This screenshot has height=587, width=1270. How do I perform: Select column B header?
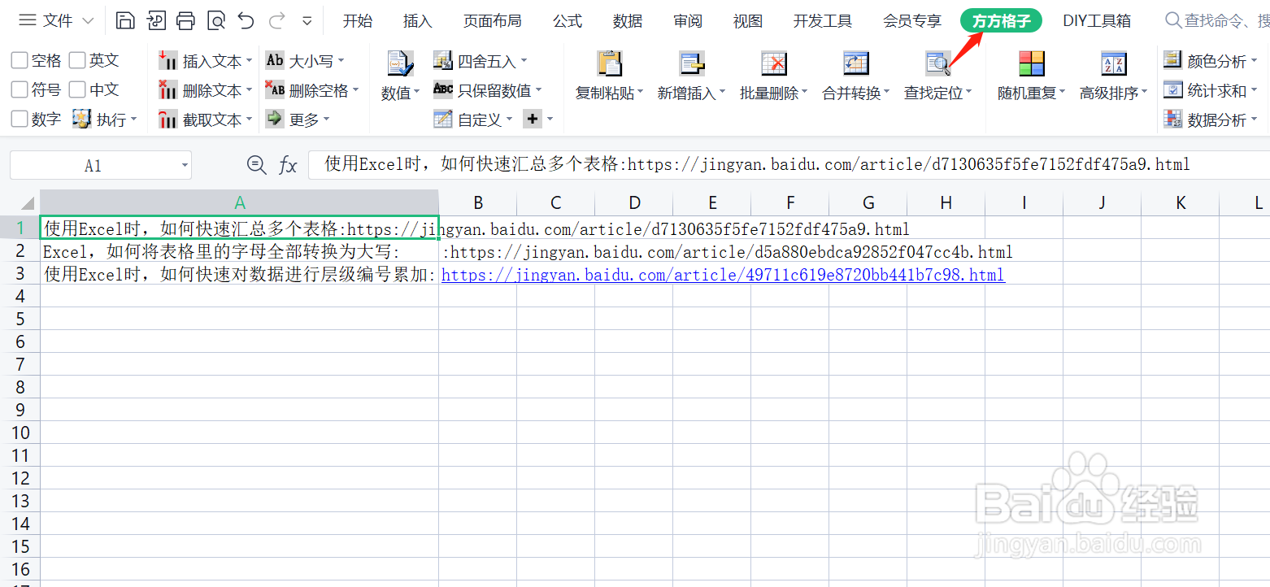[478, 203]
